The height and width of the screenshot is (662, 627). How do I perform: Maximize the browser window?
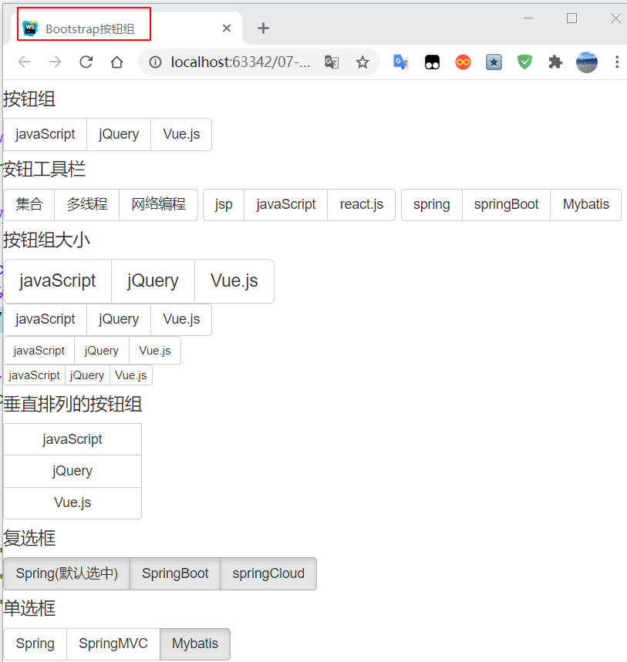(x=571, y=18)
